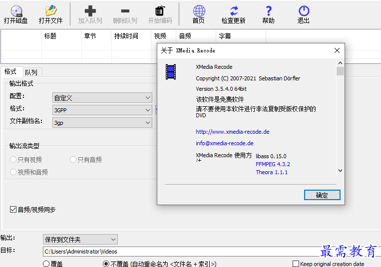The width and height of the screenshot is (381, 267).
Task: Click the 'libass 0.15.0' text
Action: coord(271,156)
